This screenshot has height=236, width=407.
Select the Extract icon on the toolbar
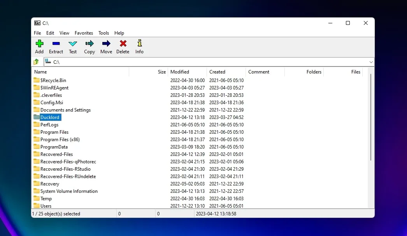(x=56, y=47)
